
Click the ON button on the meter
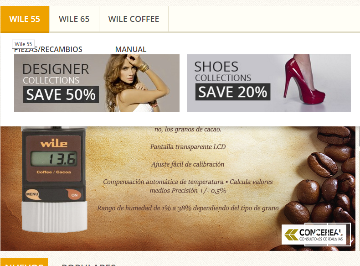[74, 195]
